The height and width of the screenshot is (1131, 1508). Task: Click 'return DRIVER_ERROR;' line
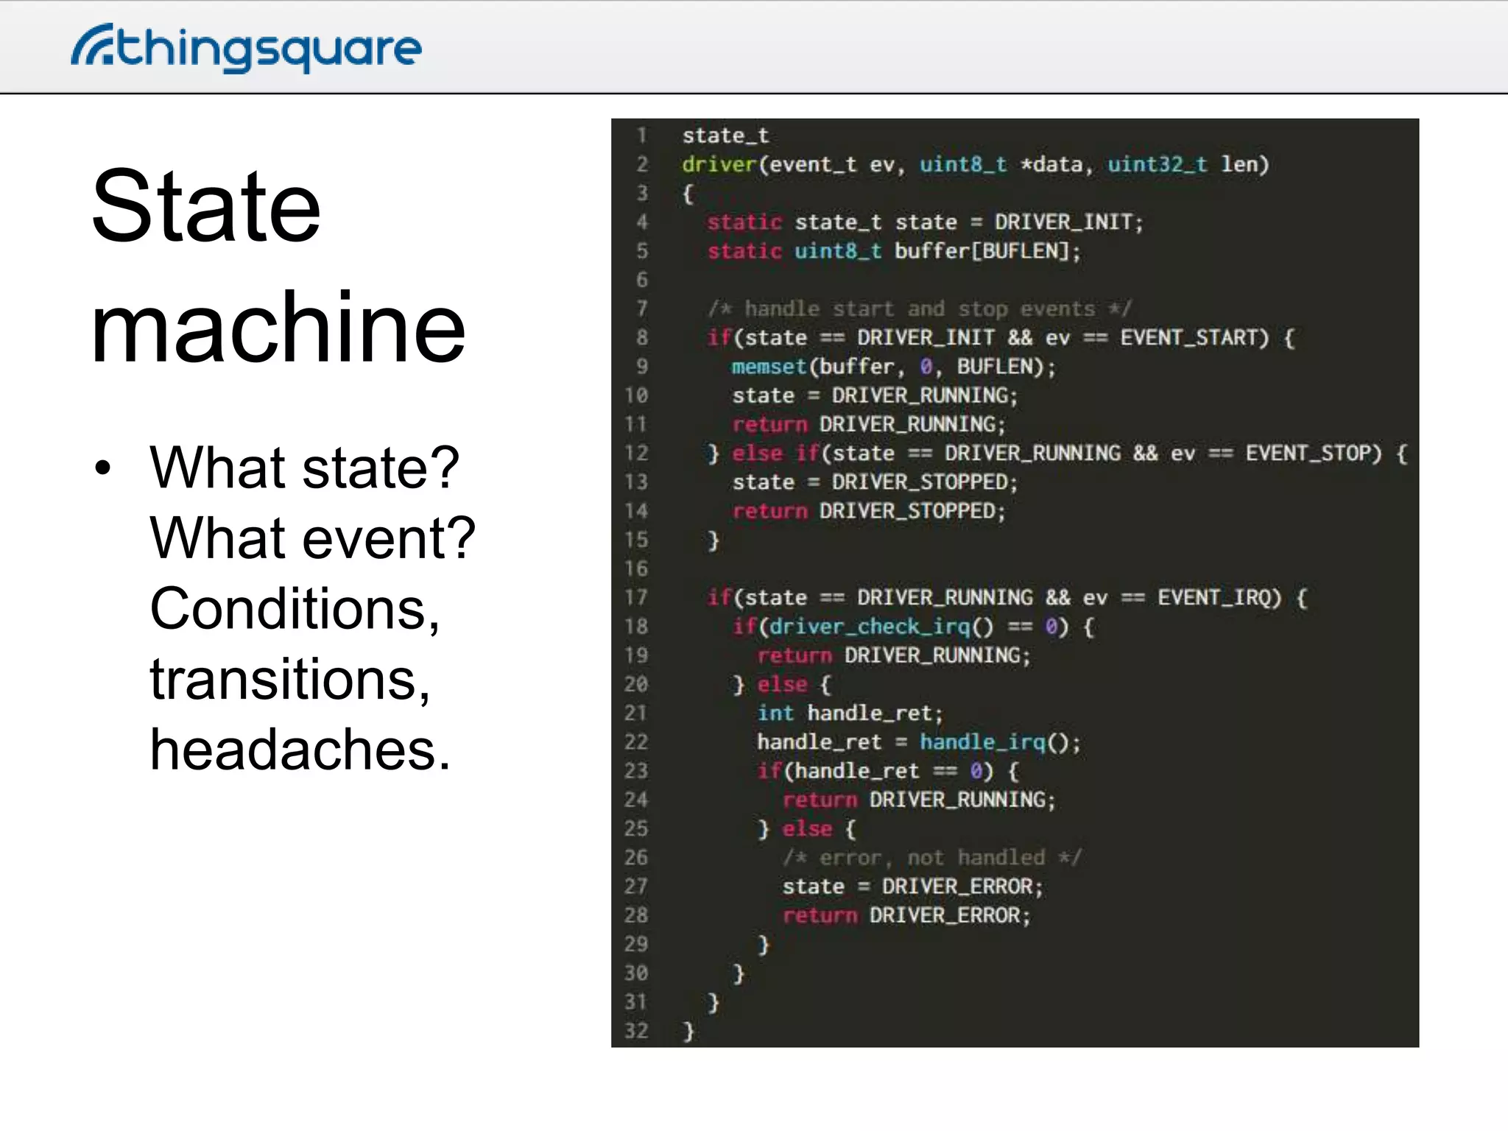[x=906, y=915]
